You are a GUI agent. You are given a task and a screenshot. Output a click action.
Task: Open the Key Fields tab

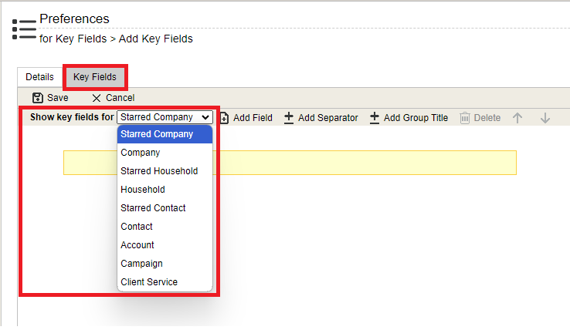(x=95, y=77)
